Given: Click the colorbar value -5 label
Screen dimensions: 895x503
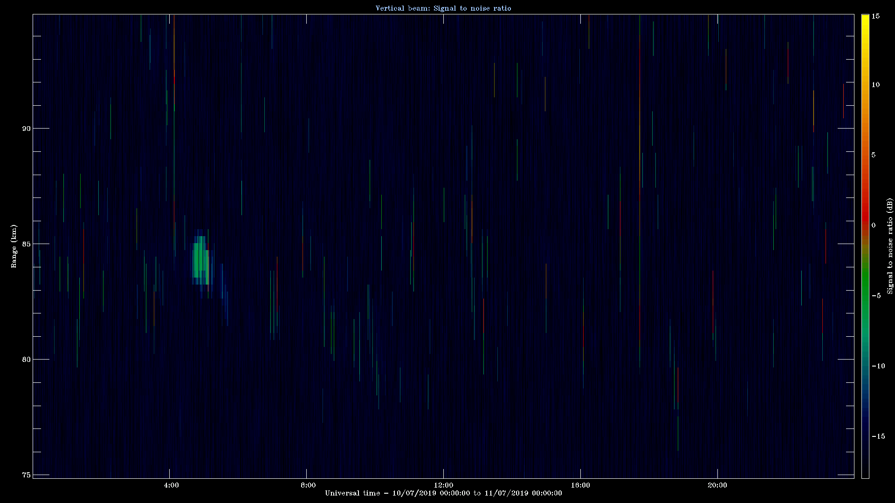Looking at the screenshot, I should coord(876,296).
